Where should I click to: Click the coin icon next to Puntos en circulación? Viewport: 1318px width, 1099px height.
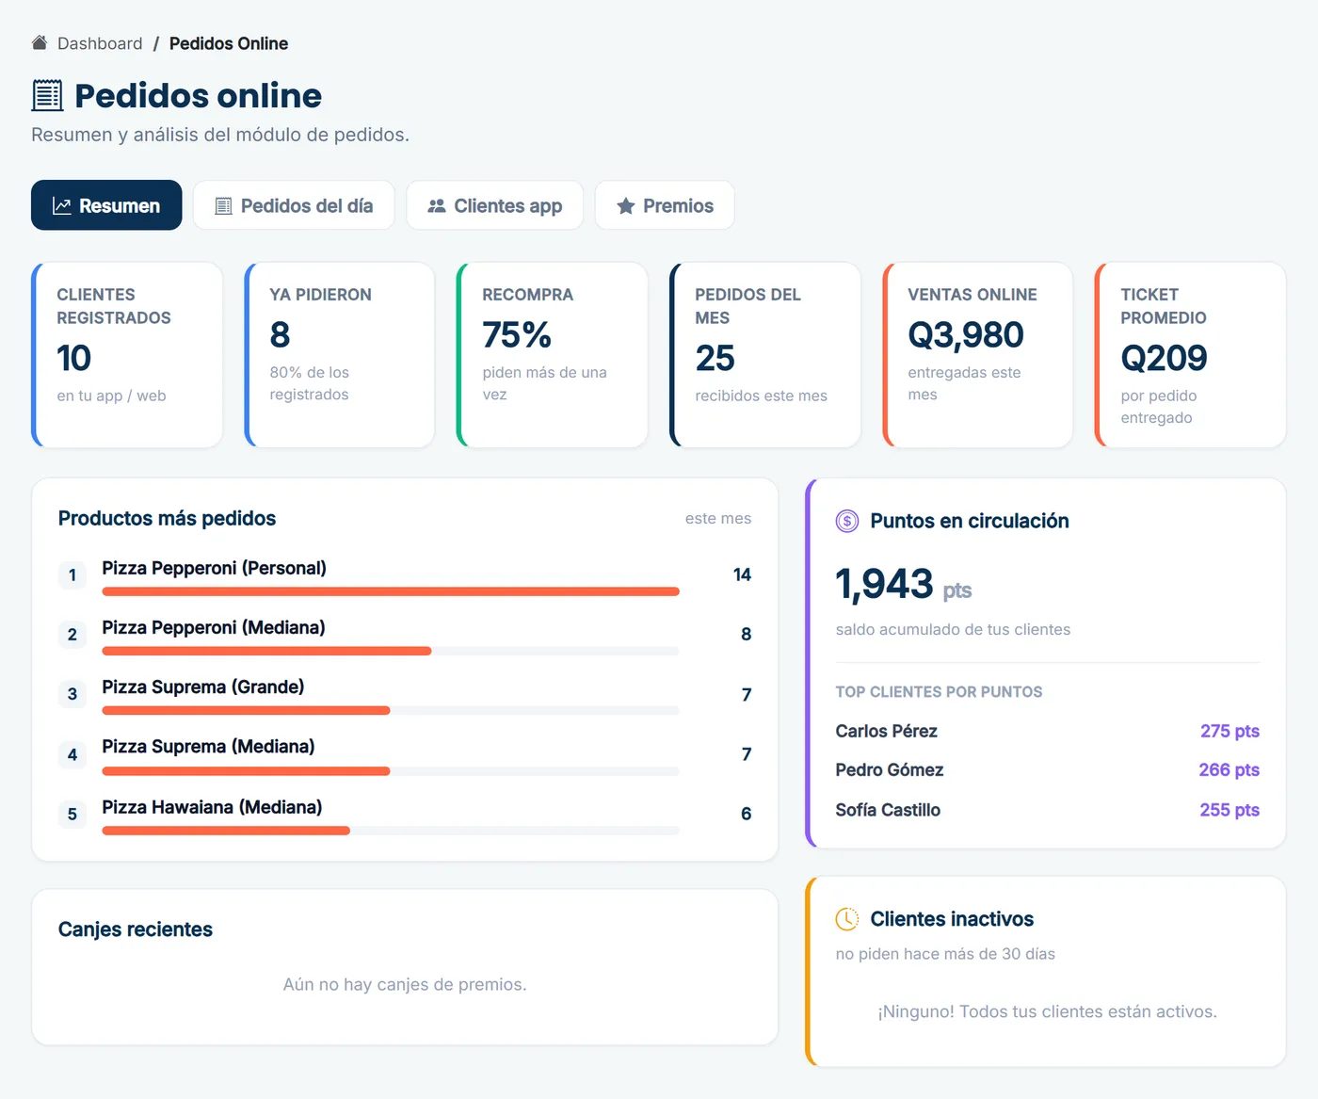[x=847, y=521]
